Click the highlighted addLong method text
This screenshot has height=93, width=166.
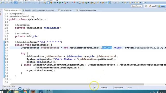tap(107, 48)
